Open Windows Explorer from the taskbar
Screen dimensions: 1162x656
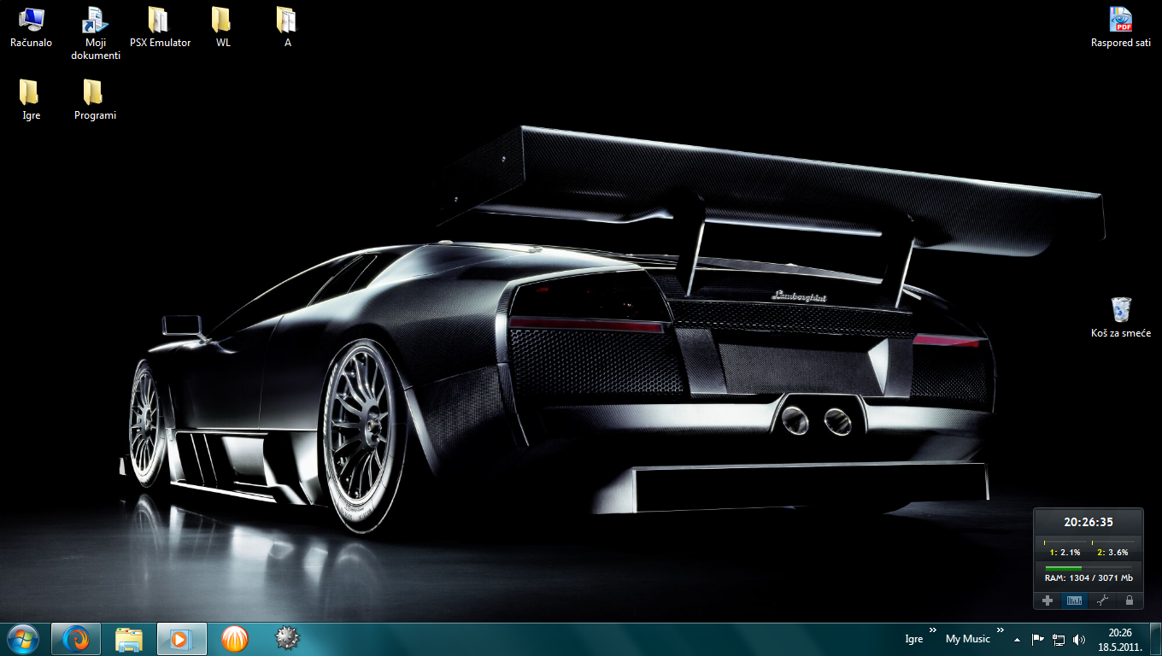(129, 638)
